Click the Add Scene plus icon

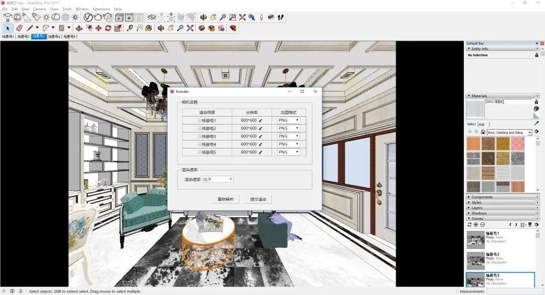coord(476,224)
